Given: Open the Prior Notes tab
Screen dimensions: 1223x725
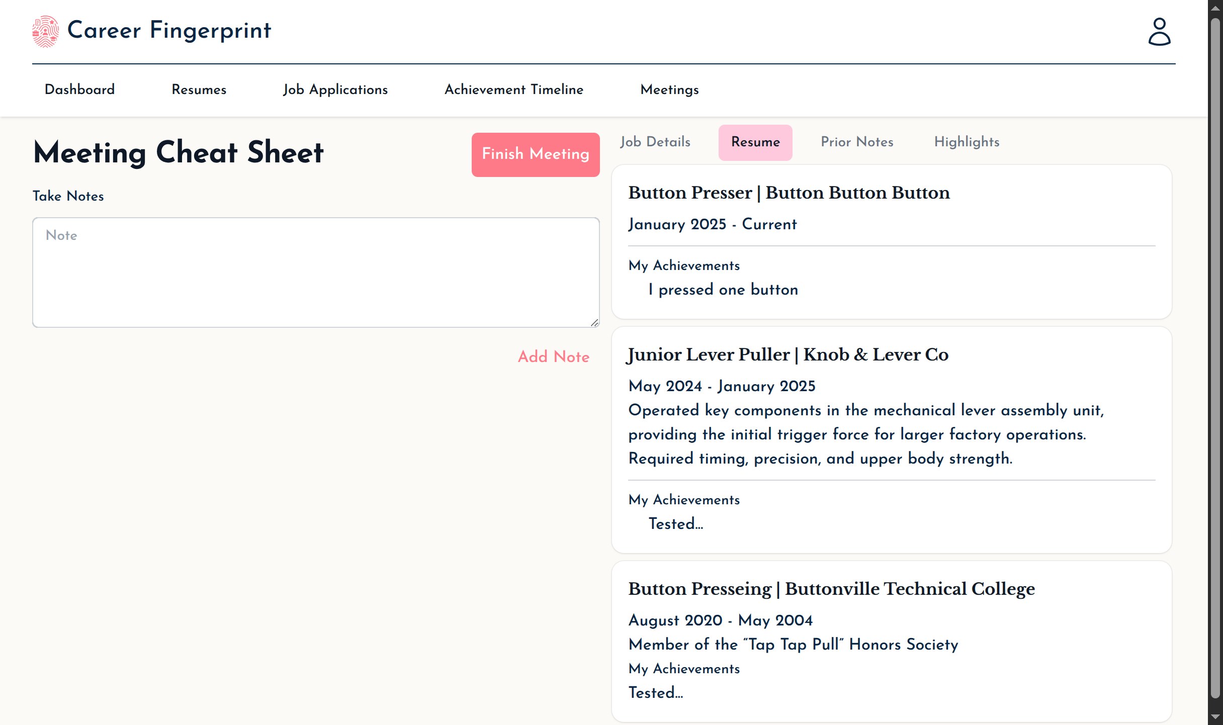Looking at the screenshot, I should [x=856, y=143].
